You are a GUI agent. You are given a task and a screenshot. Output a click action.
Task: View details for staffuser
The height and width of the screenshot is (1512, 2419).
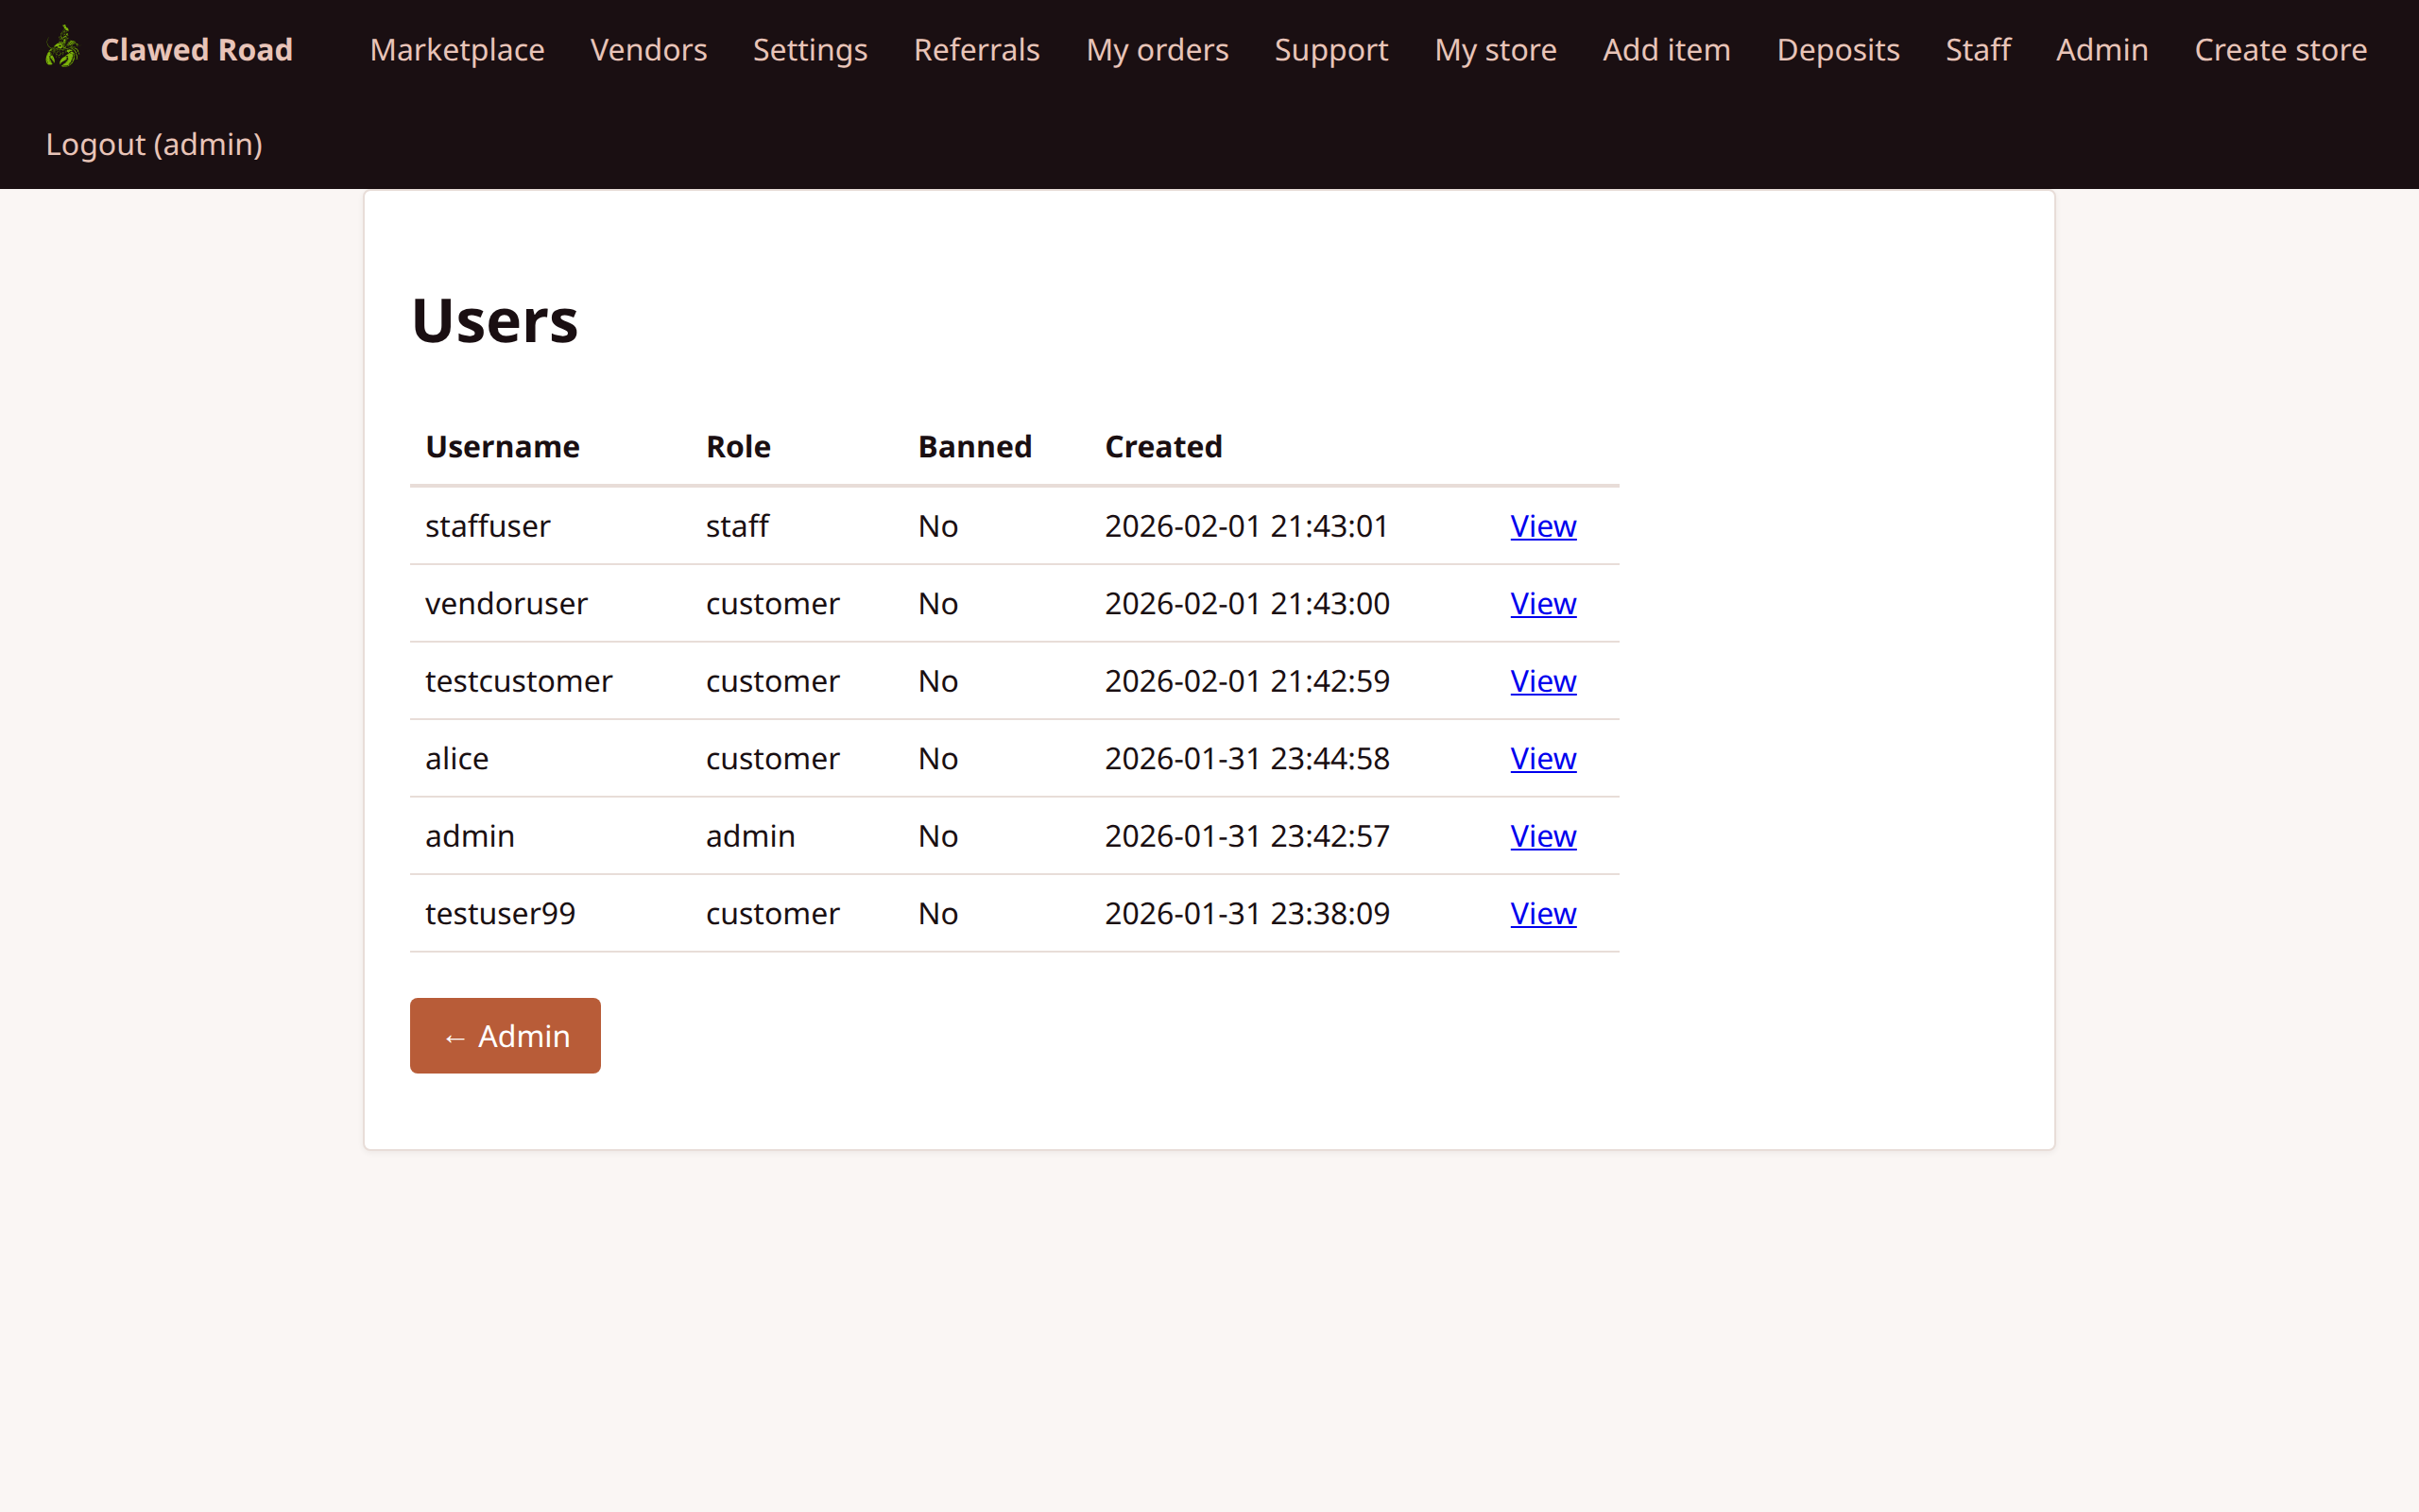pyautogui.click(x=1541, y=525)
